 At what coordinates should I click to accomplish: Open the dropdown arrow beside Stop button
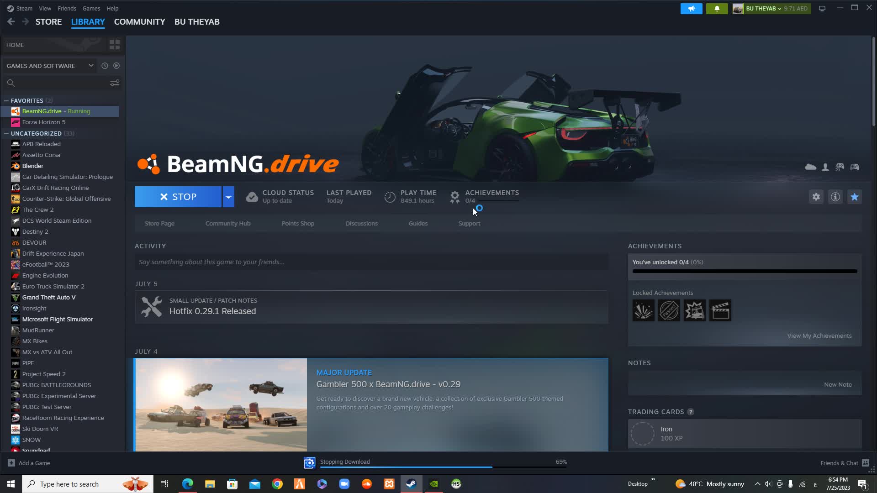[x=228, y=197]
